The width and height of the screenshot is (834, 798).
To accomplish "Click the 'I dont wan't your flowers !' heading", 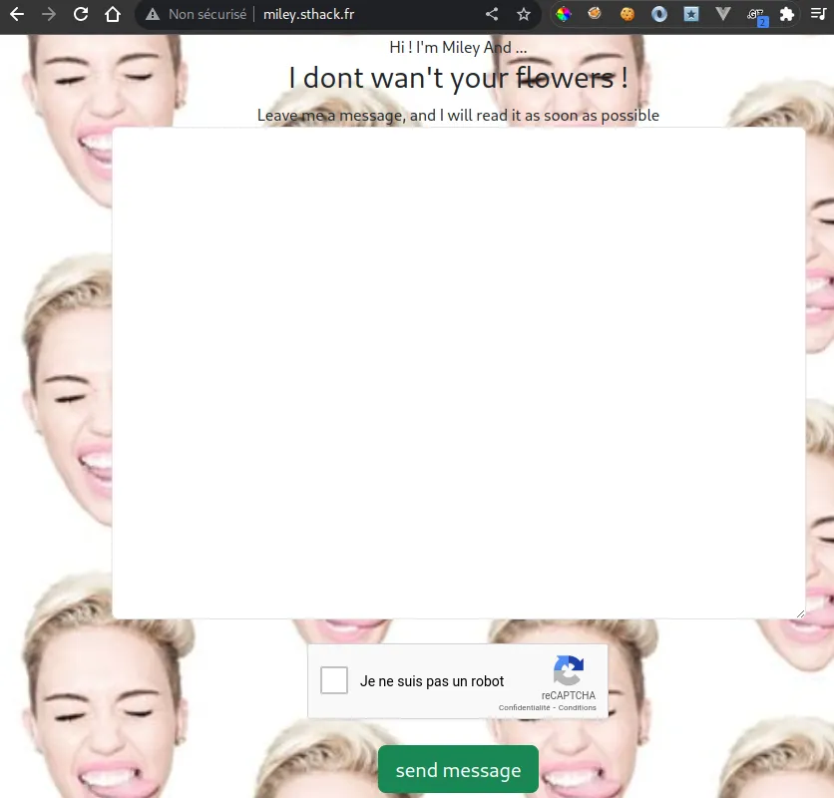I will [x=459, y=78].
